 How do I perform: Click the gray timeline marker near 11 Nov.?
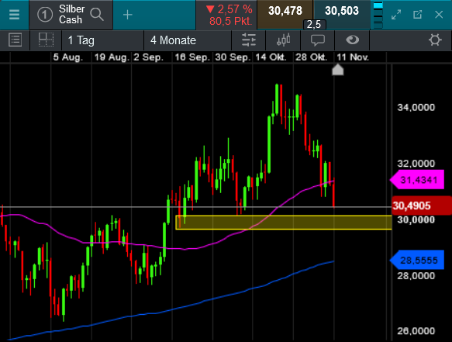pyautogui.click(x=338, y=70)
